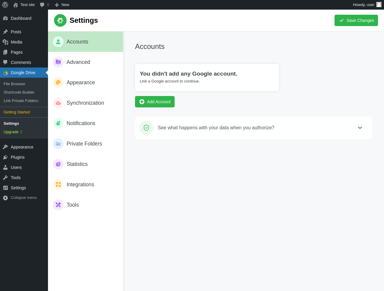Open the New content dropdown

click(62, 5)
